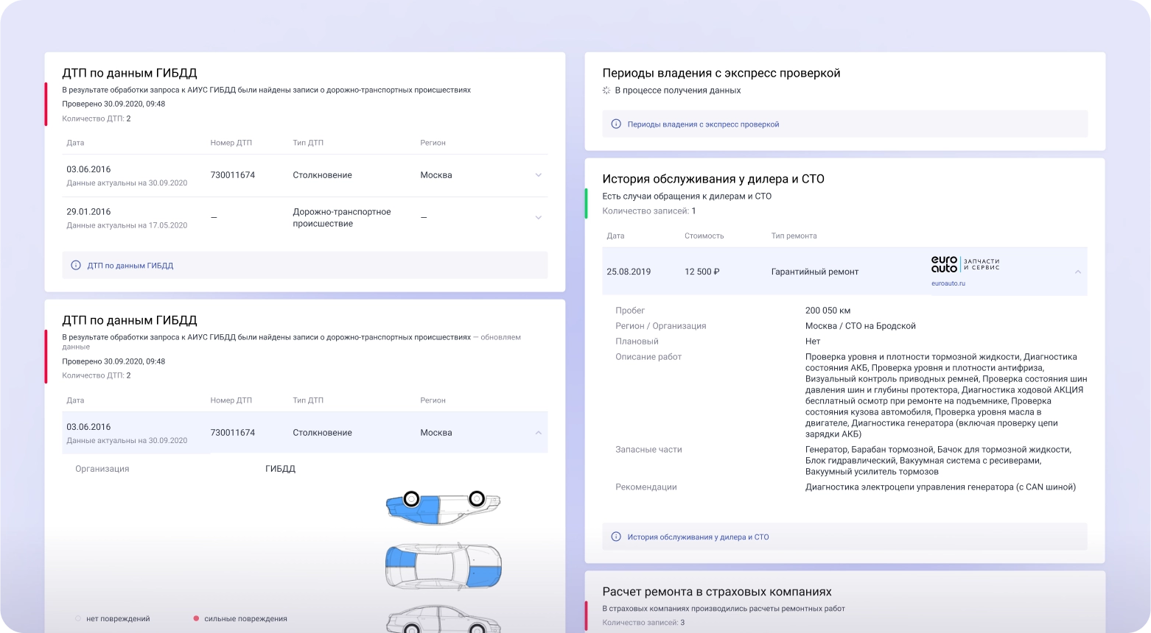Click the red damage marker dot in the legend

pyautogui.click(x=196, y=618)
